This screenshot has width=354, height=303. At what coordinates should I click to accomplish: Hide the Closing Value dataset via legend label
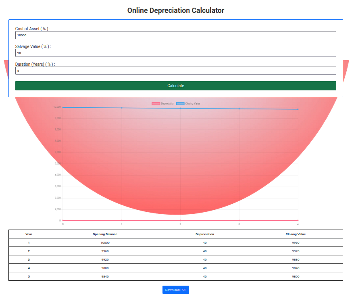193,104
